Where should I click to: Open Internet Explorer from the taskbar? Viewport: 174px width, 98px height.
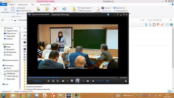[29, 96]
